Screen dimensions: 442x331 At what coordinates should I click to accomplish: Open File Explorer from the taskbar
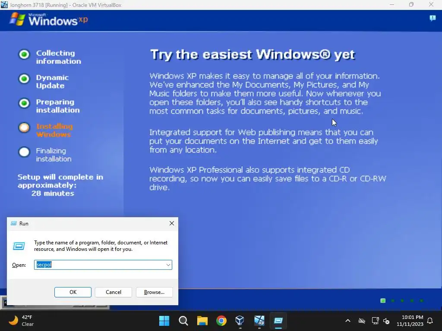[202, 321]
